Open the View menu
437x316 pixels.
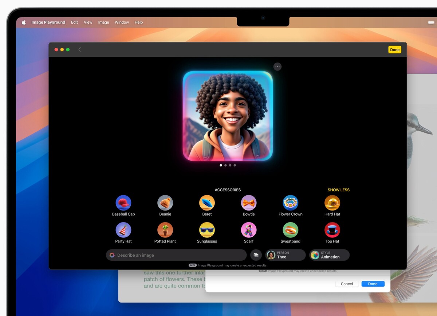(x=88, y=22)
